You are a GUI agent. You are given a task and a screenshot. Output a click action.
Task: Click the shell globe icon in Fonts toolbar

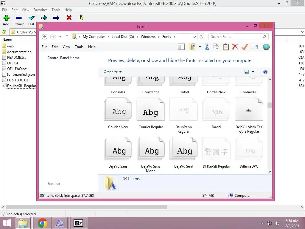pos(266,47)
